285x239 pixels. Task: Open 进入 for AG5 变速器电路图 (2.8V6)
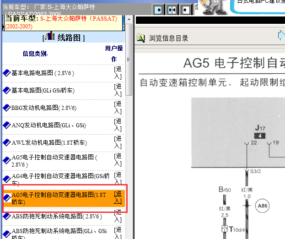click(118, 160)
